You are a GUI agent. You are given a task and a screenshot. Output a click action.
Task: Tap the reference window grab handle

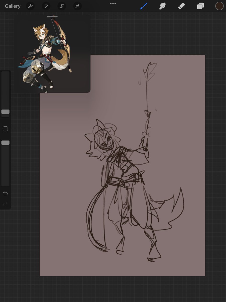coord(52,17)
